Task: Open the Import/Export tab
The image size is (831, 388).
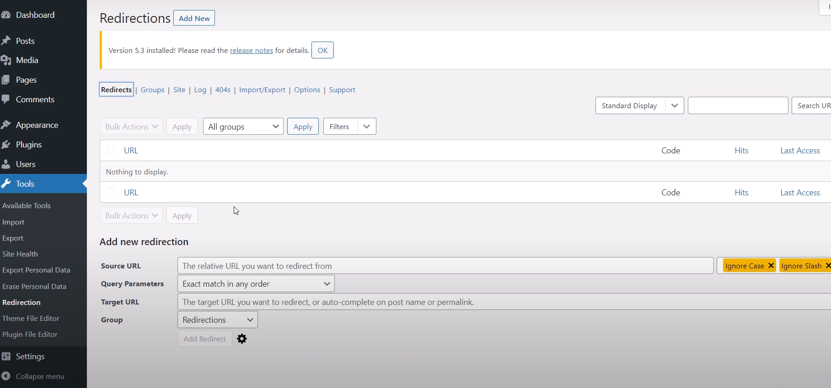Action: coord(262,90)
